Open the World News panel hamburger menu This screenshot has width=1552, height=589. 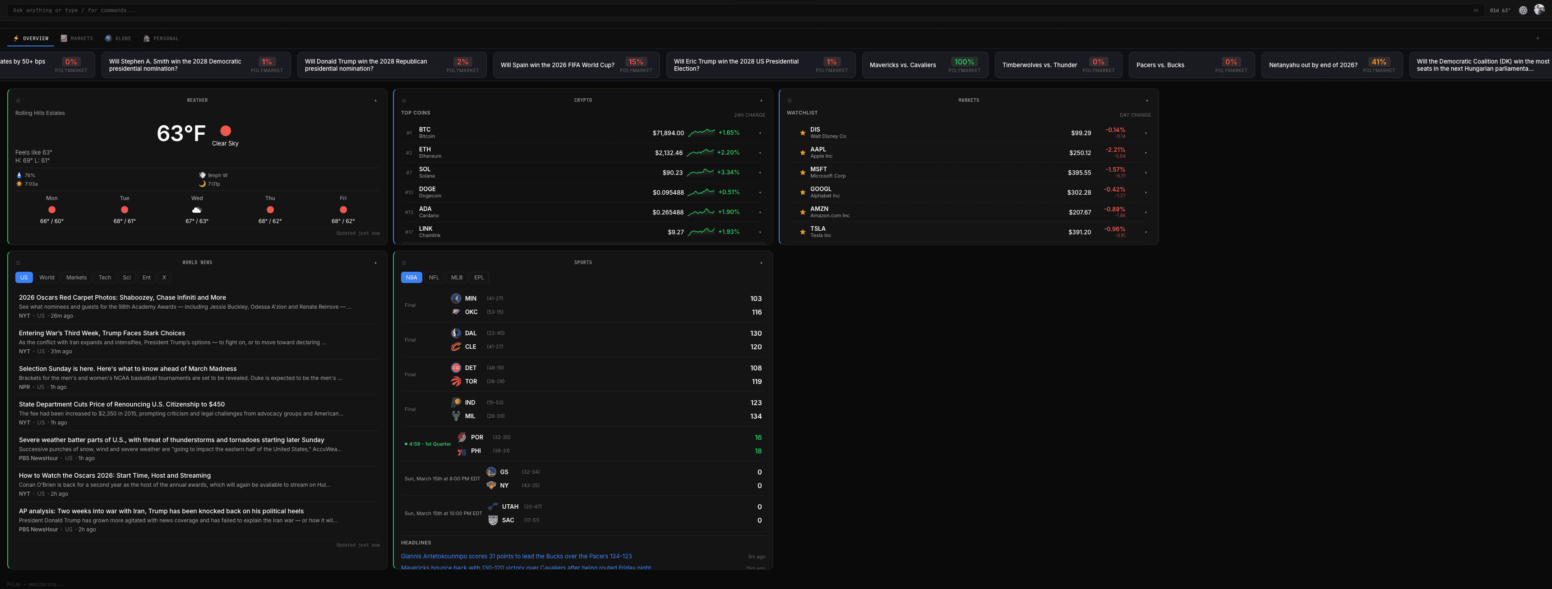coord(18,262)
